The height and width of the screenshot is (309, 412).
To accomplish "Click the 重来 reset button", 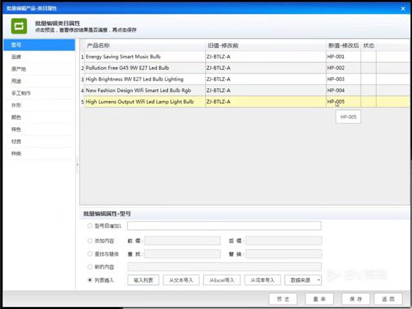I will [319, 299].
